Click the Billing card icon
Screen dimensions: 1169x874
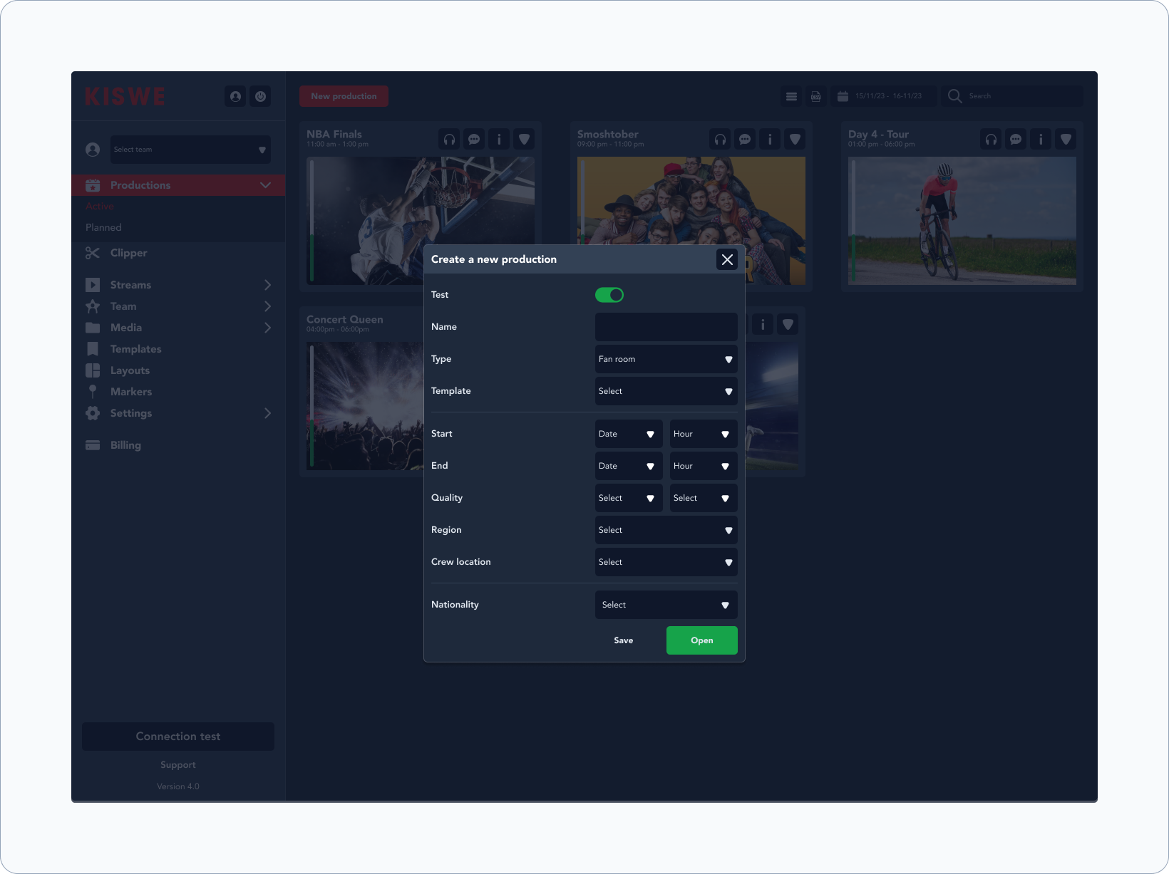pos(93,445)
